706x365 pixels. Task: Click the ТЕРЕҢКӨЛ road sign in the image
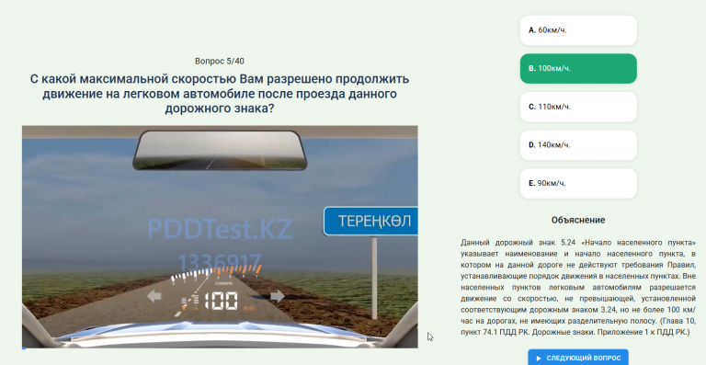(x=370, y=221)
